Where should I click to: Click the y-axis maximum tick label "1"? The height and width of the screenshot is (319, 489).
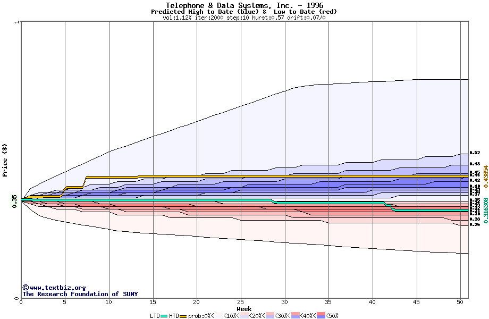pyautogui.click(x=16, y=22)
